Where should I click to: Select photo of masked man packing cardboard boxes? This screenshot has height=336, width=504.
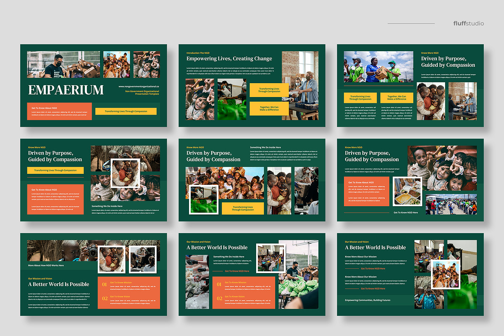click(63, 64)
